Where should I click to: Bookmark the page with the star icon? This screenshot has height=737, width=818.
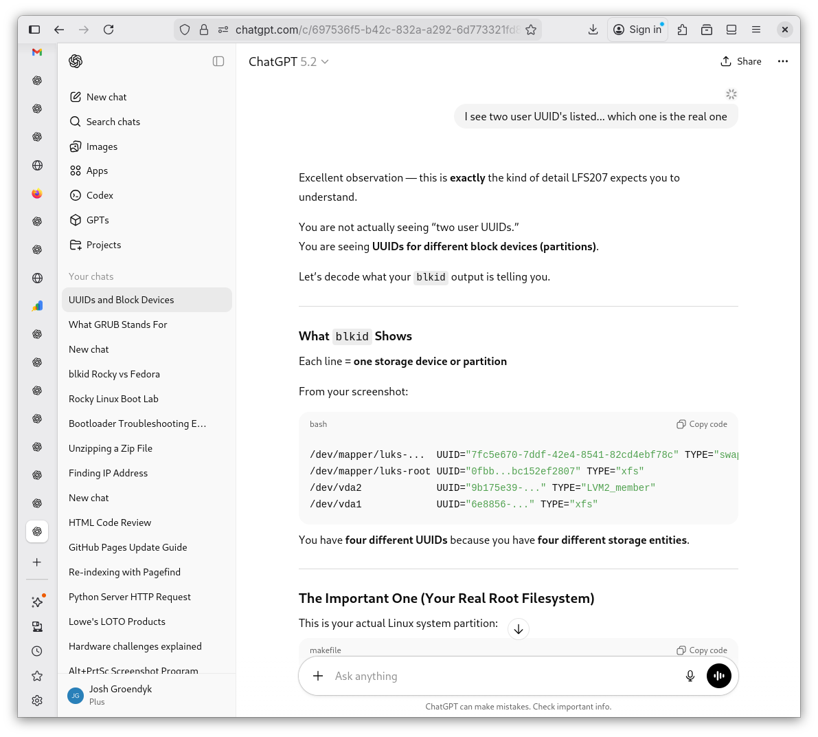pos(531,30)
